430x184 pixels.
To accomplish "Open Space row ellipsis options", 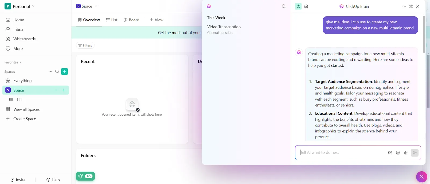I will coord(56,90).
